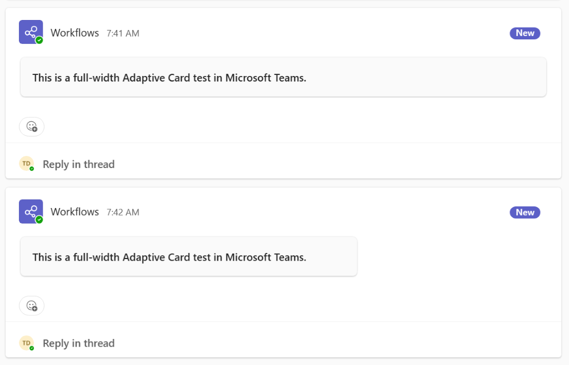Select the narrower Adaptive Card from 7:42 AM

pyautogui.click(x=188, y=257)
